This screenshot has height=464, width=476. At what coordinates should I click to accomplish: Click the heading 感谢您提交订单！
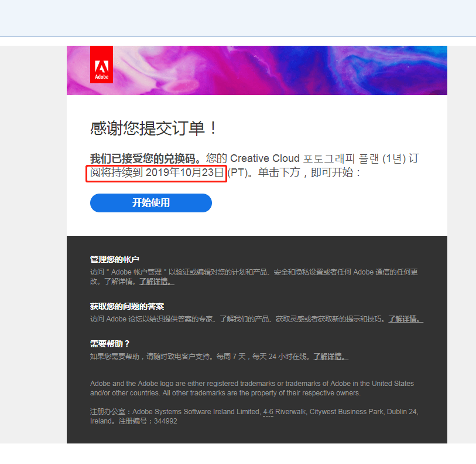click(153, 128)
